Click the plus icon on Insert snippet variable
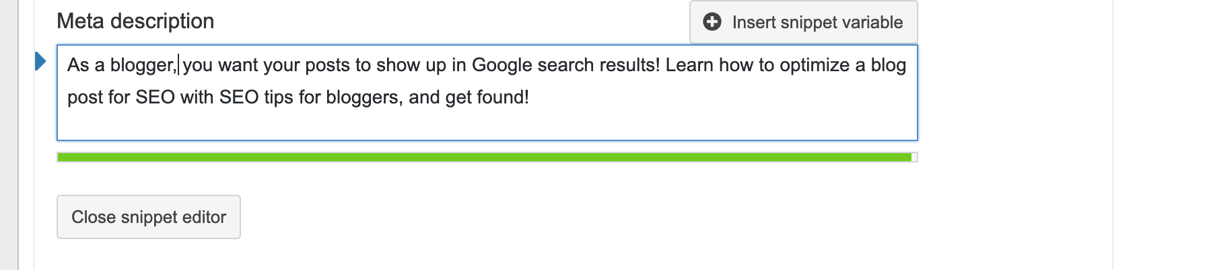This screenshot has height=270, width=1209. (x=712, y=22)
